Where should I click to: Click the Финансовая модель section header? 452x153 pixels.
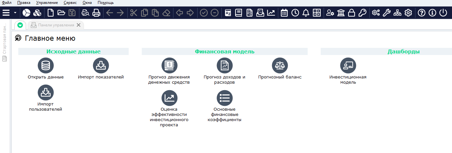click(225, 51)
